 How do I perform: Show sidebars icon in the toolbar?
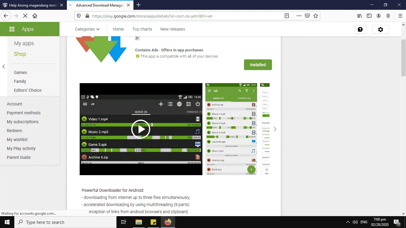click(x=369, y=16)
